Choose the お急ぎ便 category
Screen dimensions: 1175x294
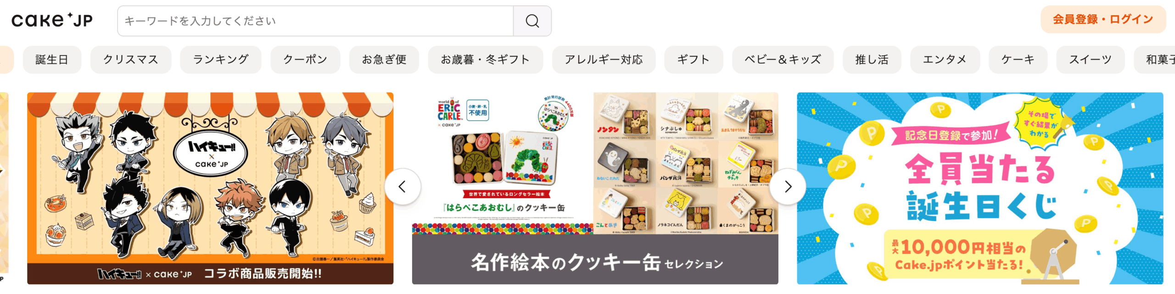click(384, 60)
